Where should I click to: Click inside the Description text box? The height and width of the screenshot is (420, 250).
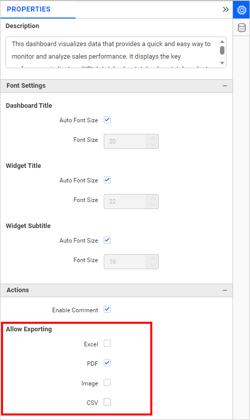point(112,52)
